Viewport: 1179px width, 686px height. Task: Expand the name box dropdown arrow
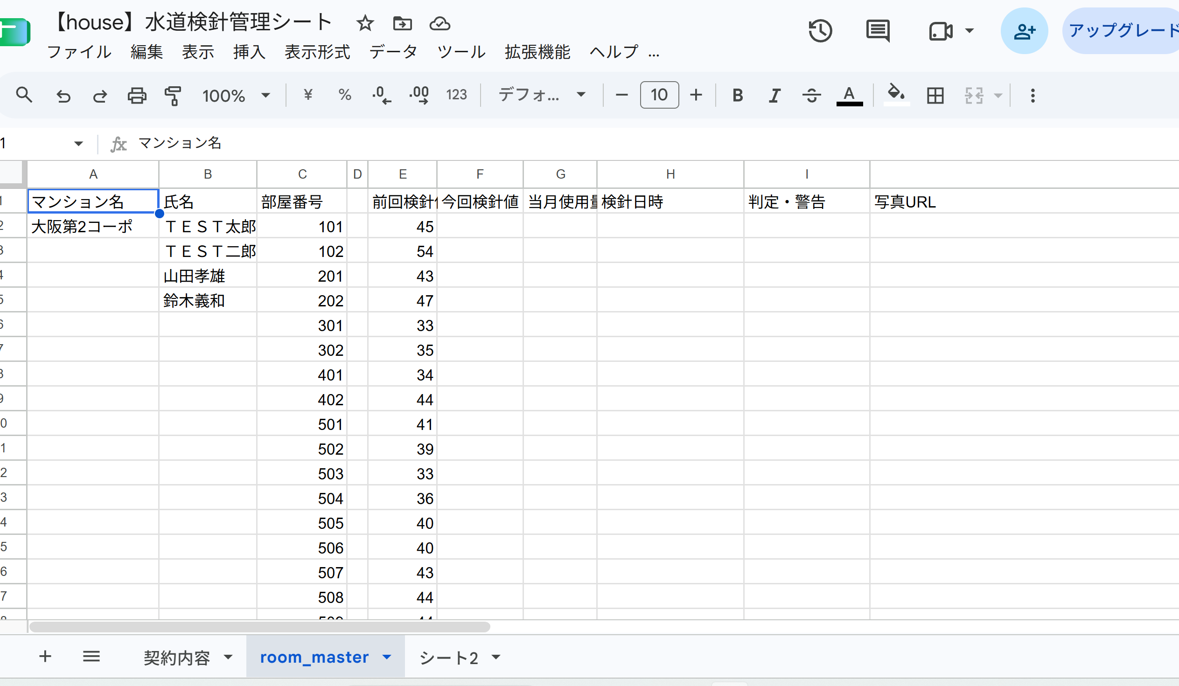tap(78, 144)
